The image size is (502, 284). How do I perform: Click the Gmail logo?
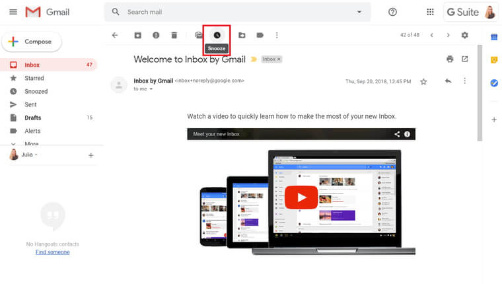point(48,12)
